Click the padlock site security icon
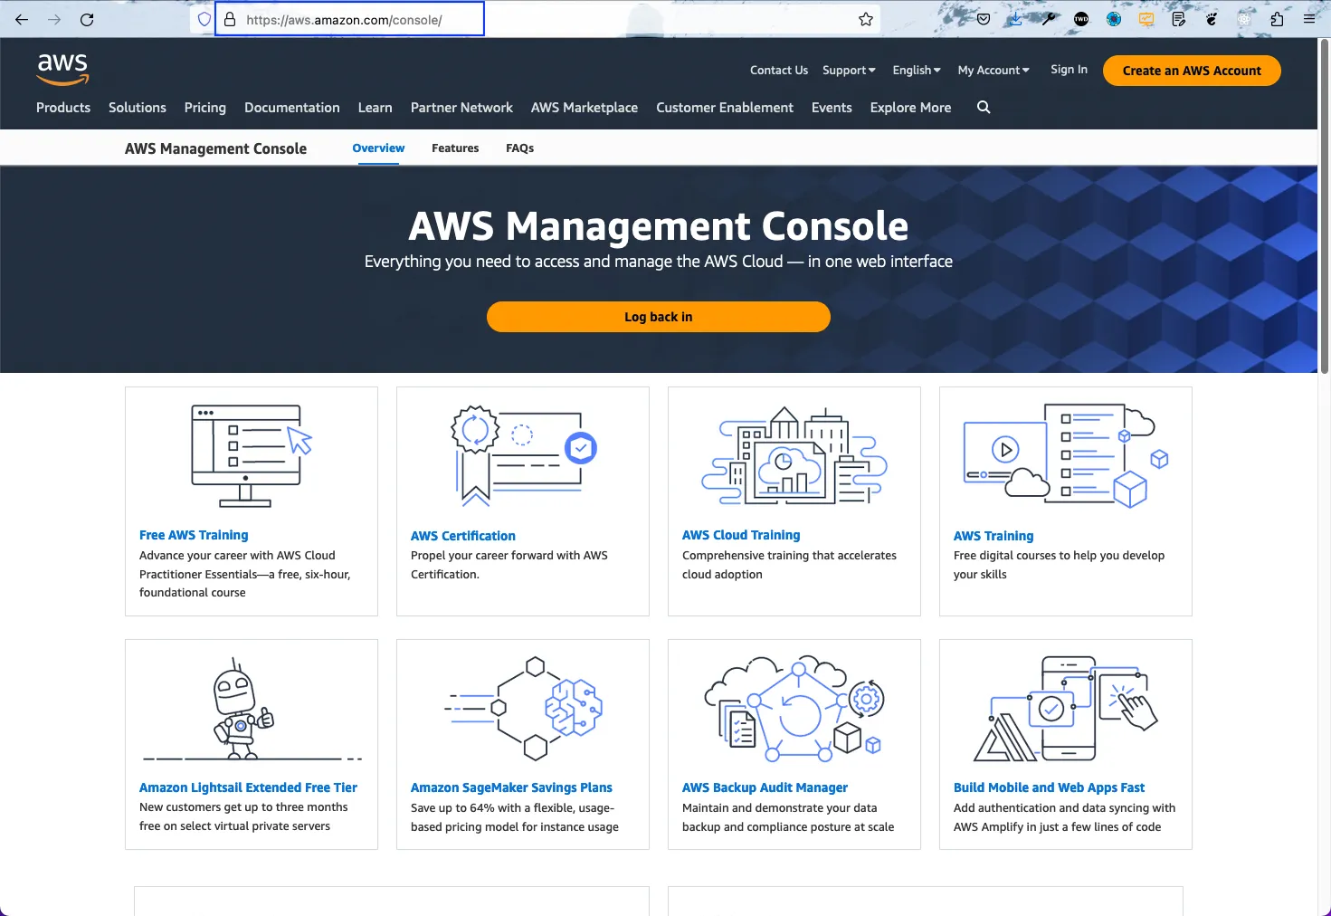This screenshot has height=916, width=1331. click(x=229, y=19)
